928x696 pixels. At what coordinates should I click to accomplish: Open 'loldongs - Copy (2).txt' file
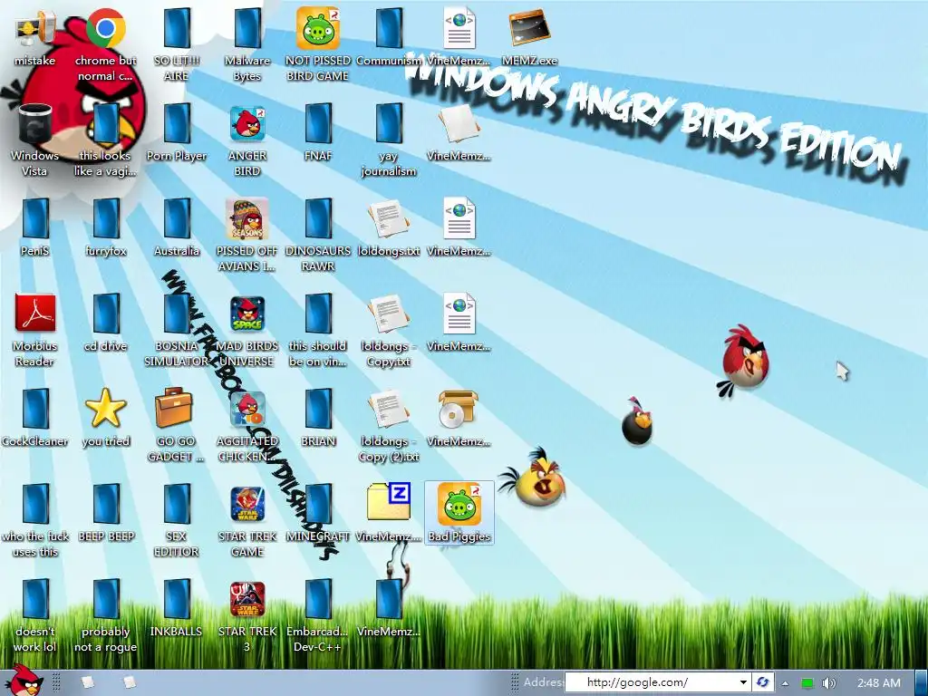tap(389, 427)
